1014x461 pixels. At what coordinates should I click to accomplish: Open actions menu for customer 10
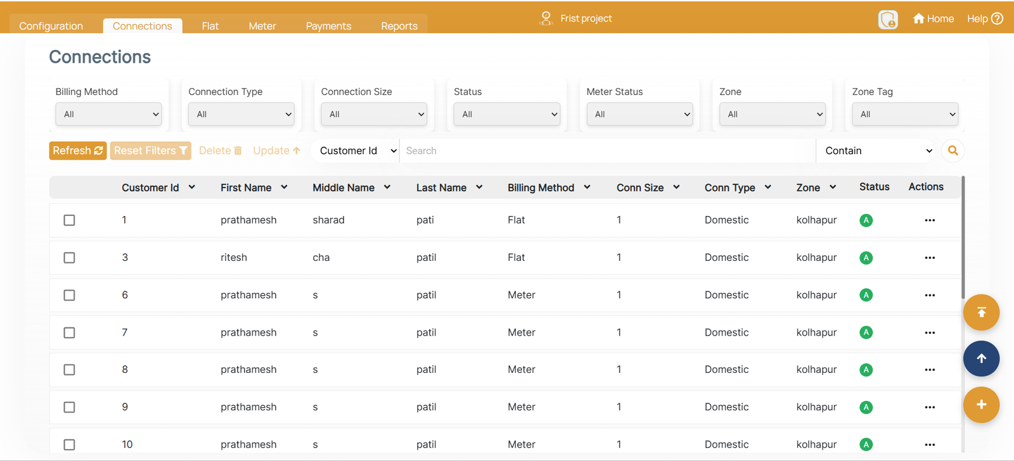pos(929,445)
